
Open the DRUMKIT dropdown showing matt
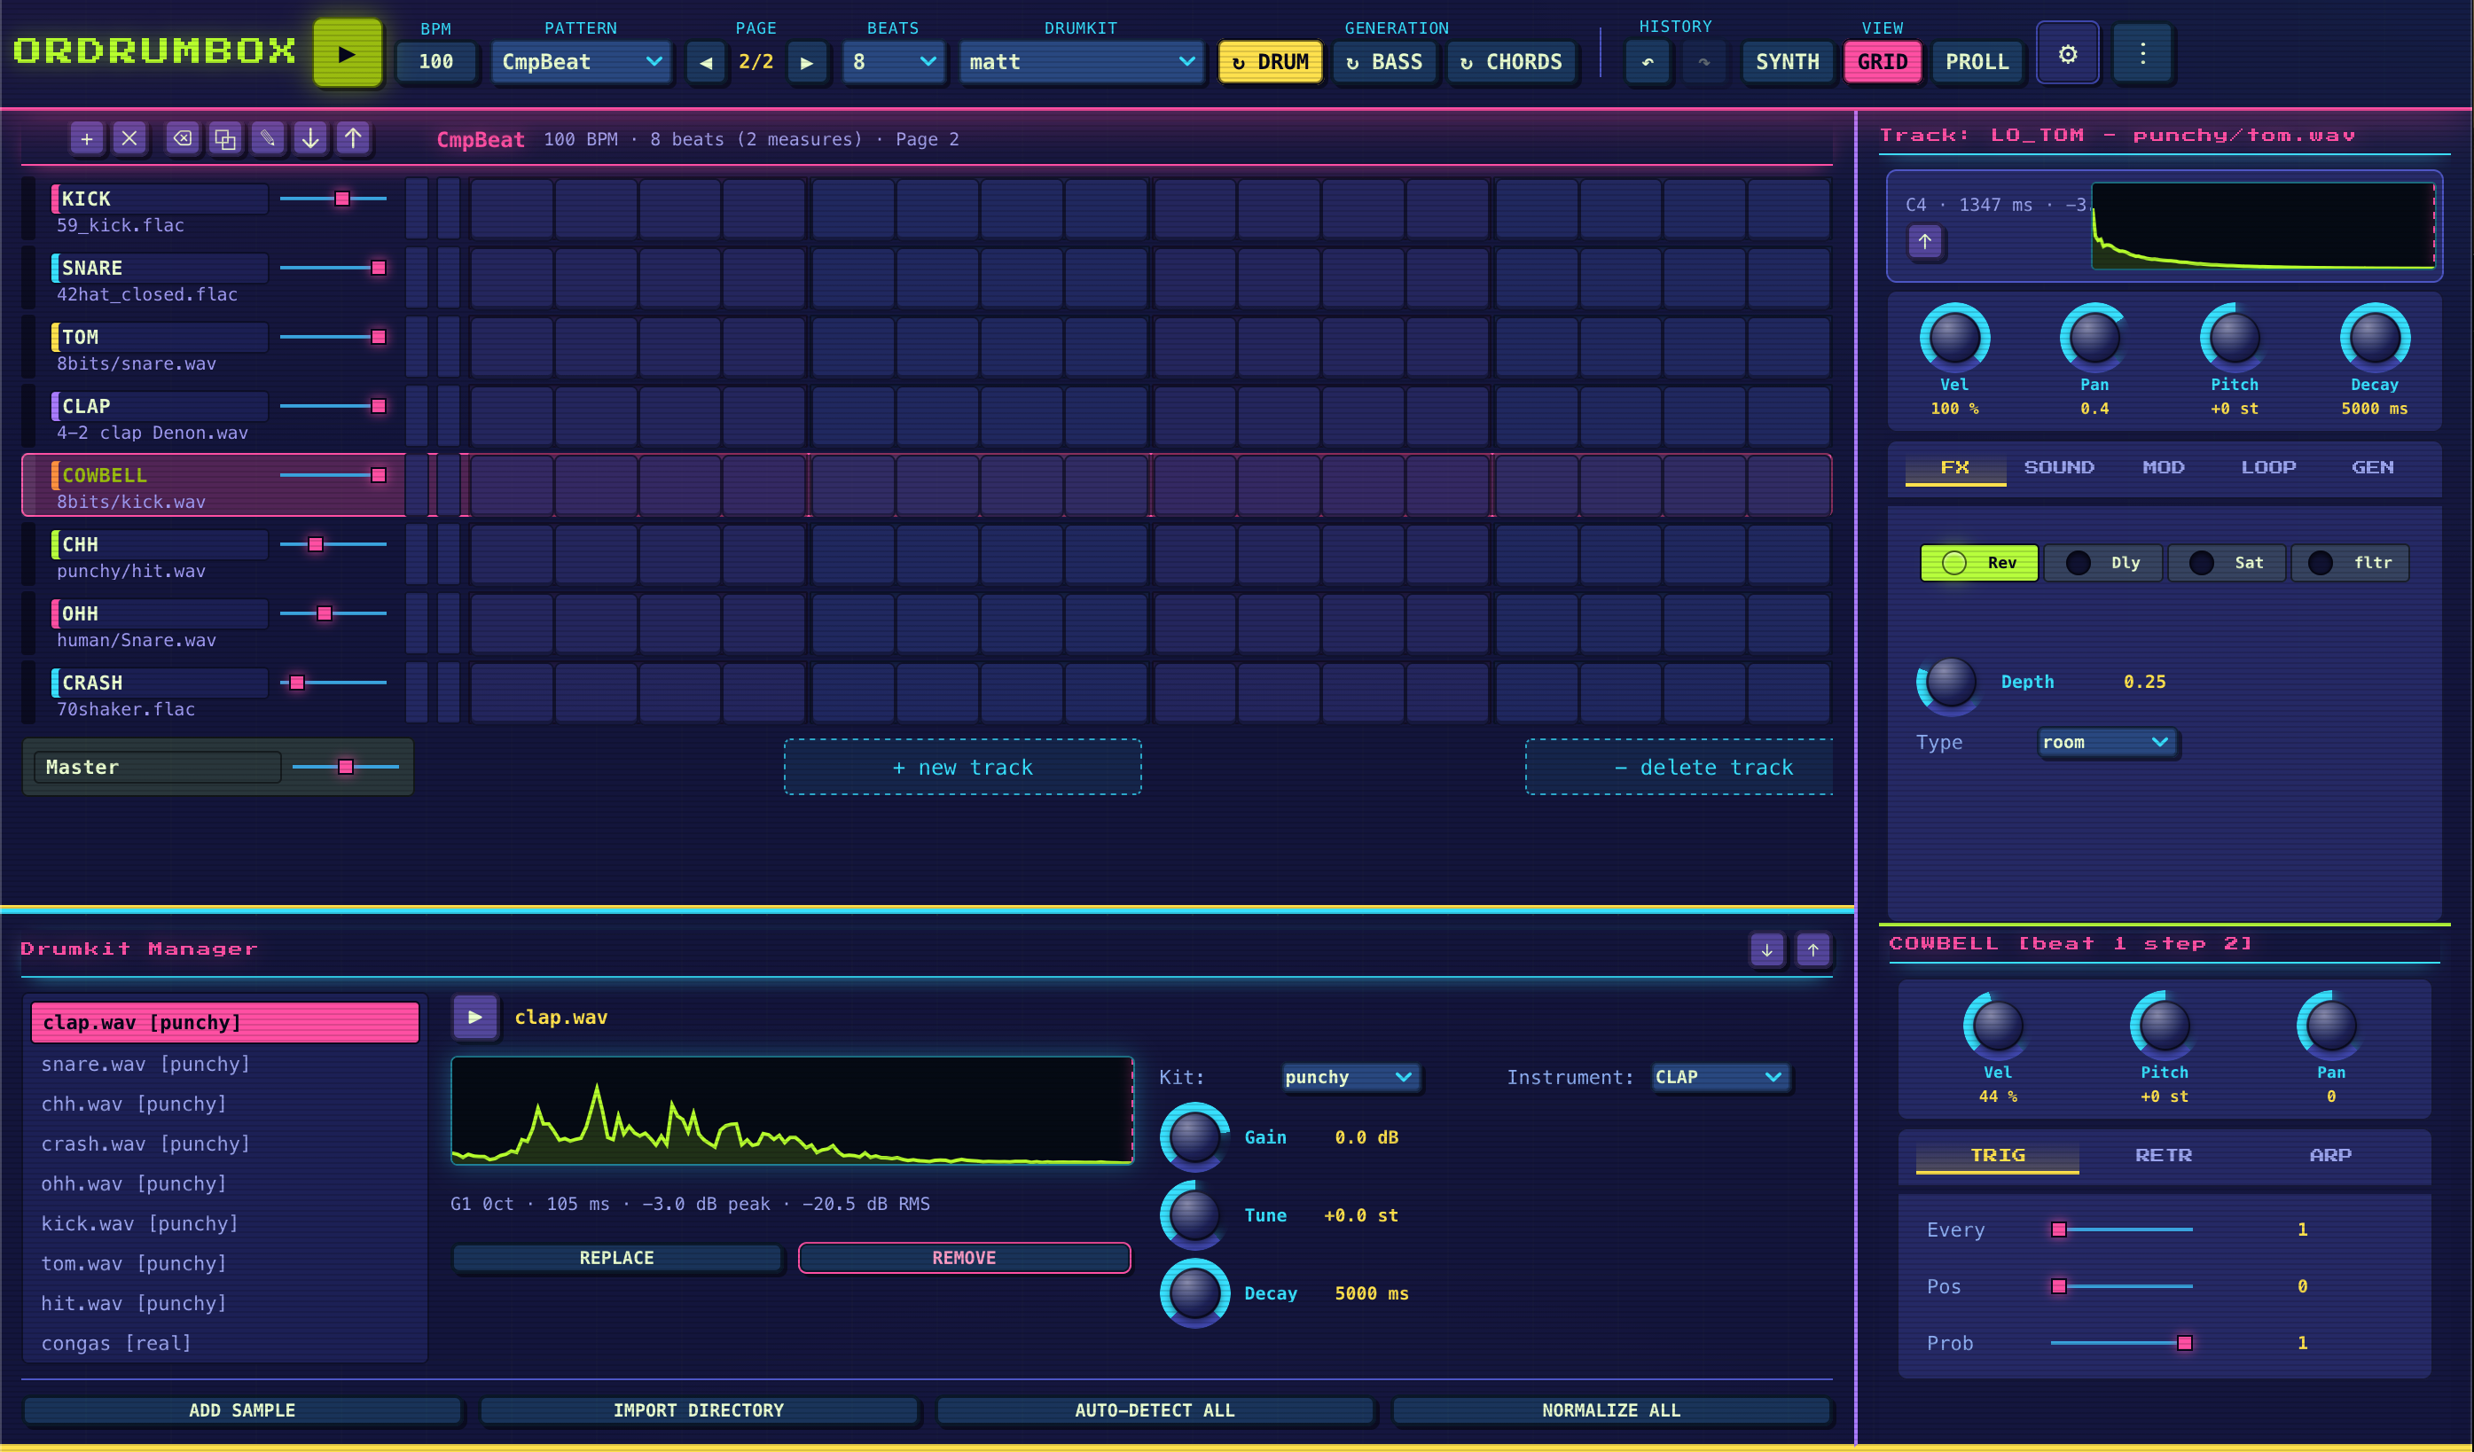(1081, 62)
